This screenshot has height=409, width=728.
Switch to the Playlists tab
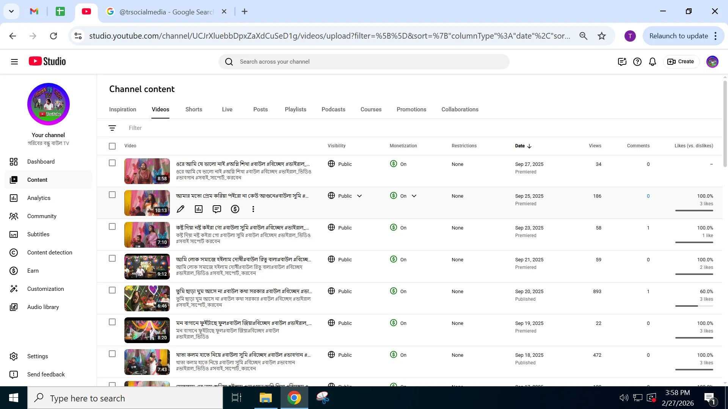pyautogui.click(x=295, y=109)
